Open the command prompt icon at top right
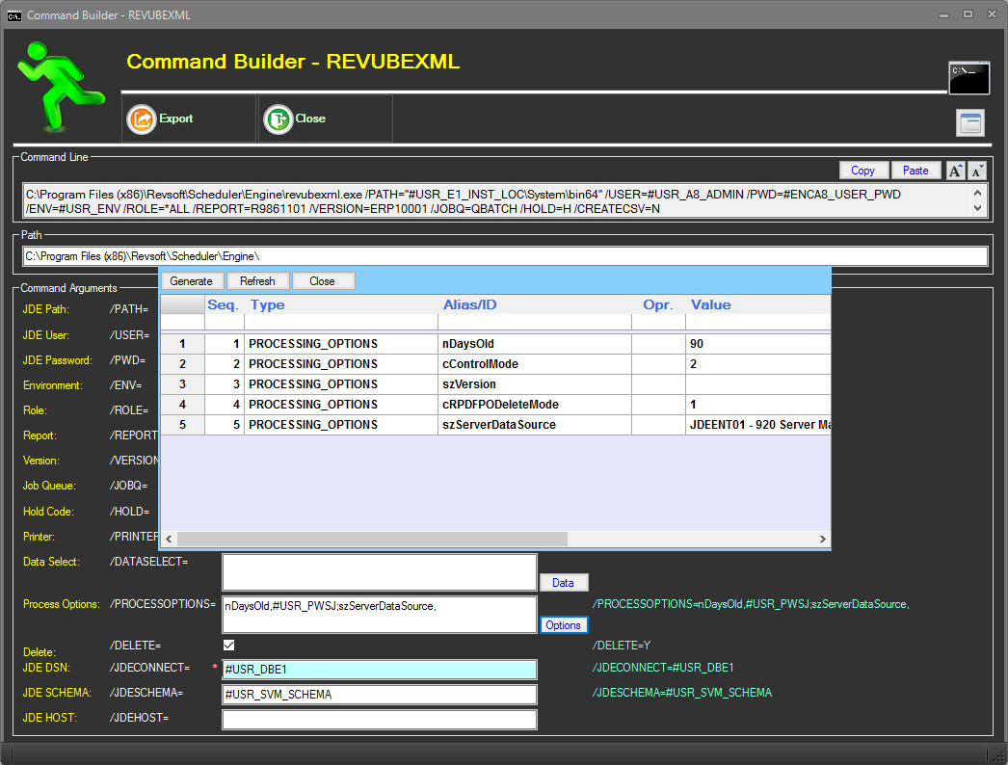This screenshot has width=1008, height=765. click(x=968, y=78)
